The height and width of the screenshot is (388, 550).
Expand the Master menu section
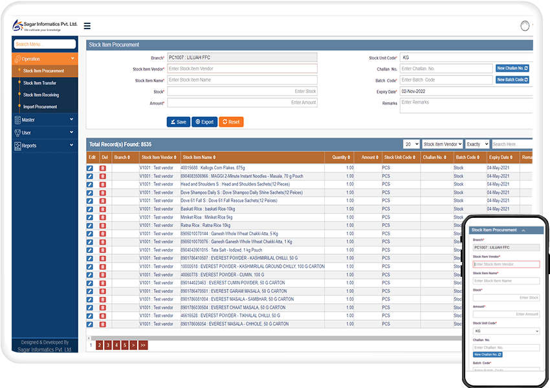45,120
